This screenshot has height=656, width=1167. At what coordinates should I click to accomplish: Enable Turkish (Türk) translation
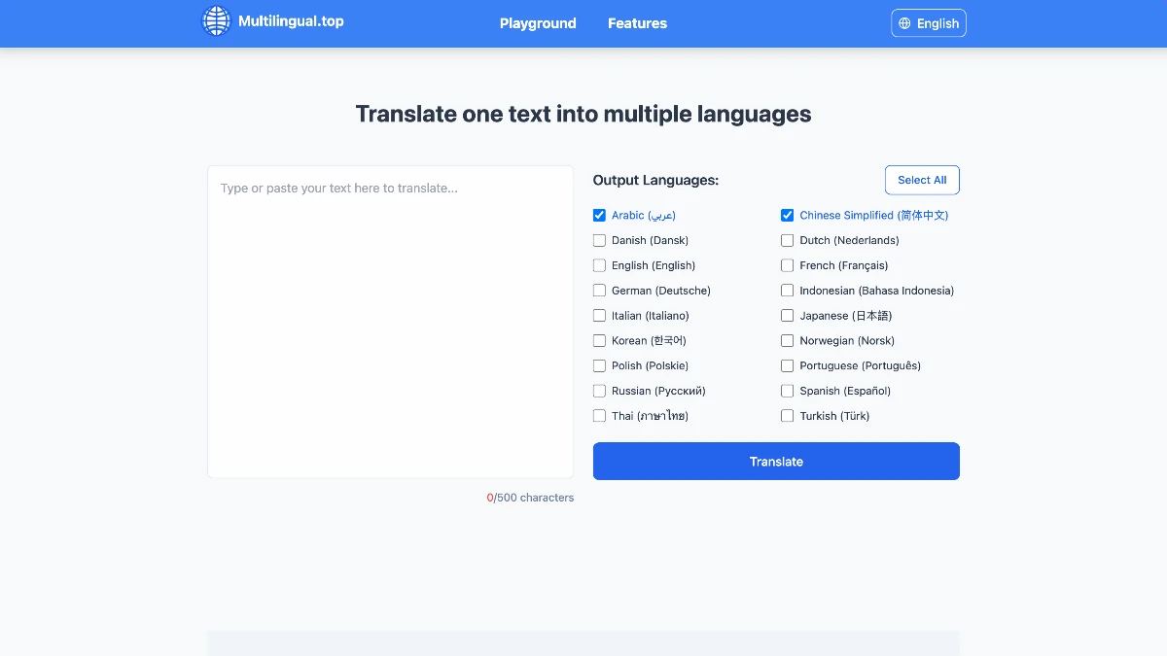[787, 415]
